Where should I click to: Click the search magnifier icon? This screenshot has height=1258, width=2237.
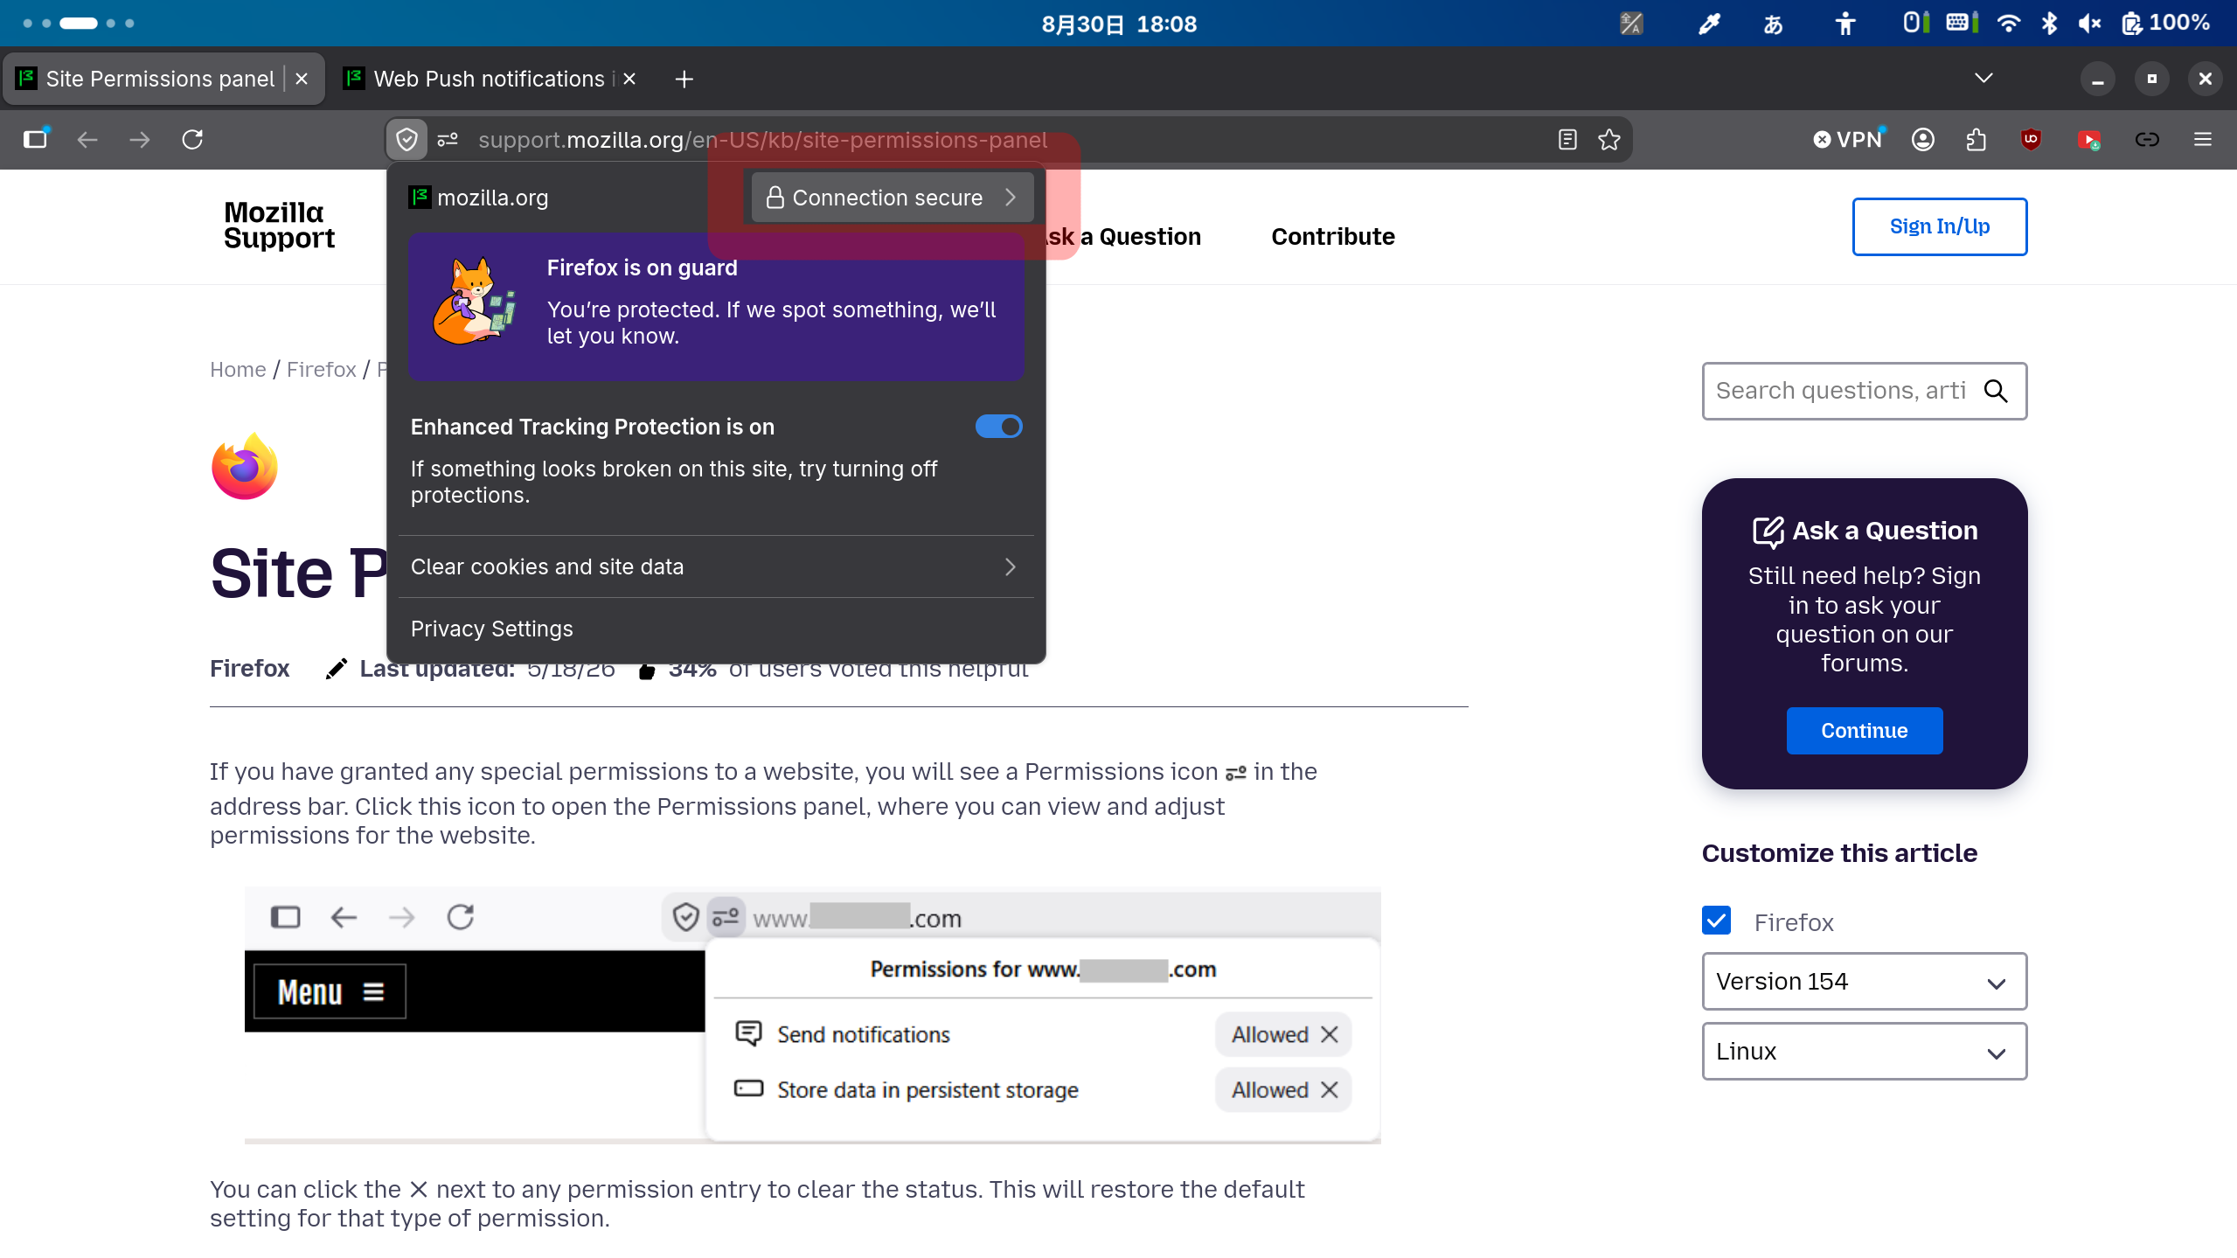pos(1996,391)
